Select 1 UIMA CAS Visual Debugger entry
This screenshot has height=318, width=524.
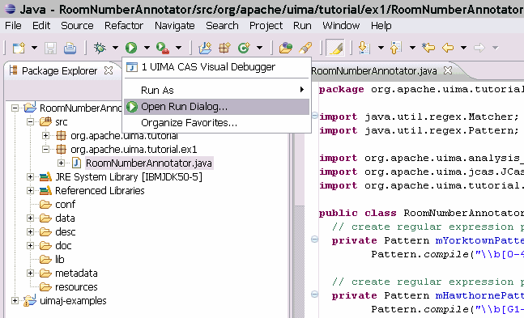(216, 67)
